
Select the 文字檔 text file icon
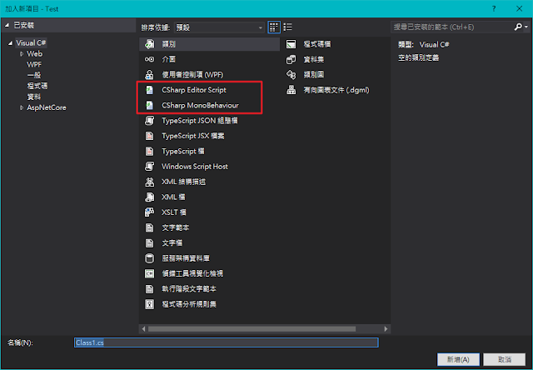[x=150, y=243]
